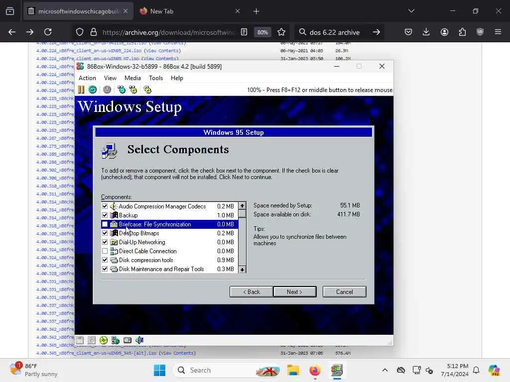Viewport: 510px width, 382px height.
Task: Check Direct Cable Connection checkbox
Action: point(105,251)
